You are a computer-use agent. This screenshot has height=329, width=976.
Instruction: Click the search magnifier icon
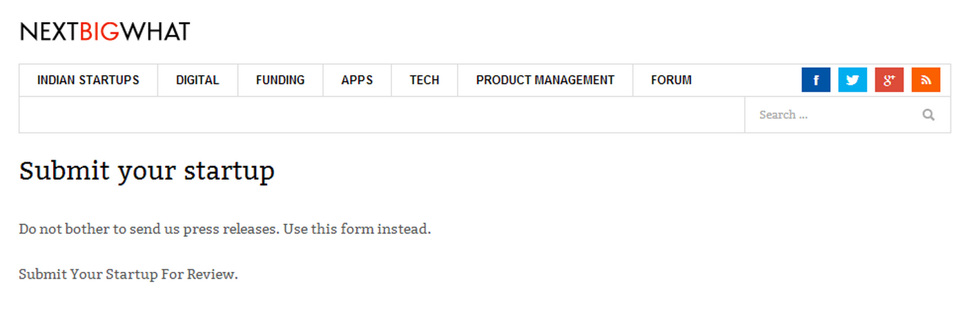928,115
